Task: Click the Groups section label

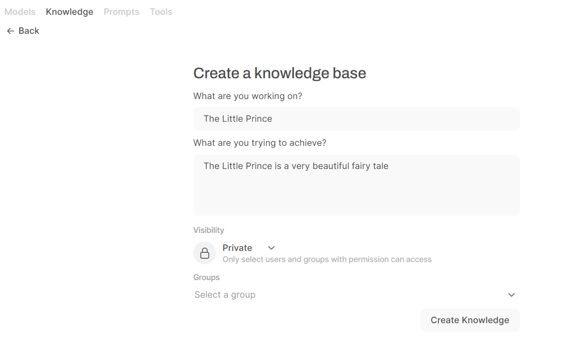Action: 206,277
